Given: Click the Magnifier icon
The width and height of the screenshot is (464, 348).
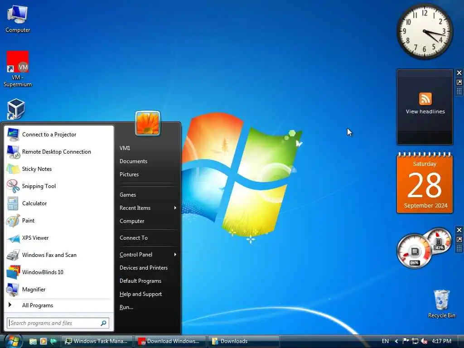Looking at the screenshot, I should click(x=13, y=290).
